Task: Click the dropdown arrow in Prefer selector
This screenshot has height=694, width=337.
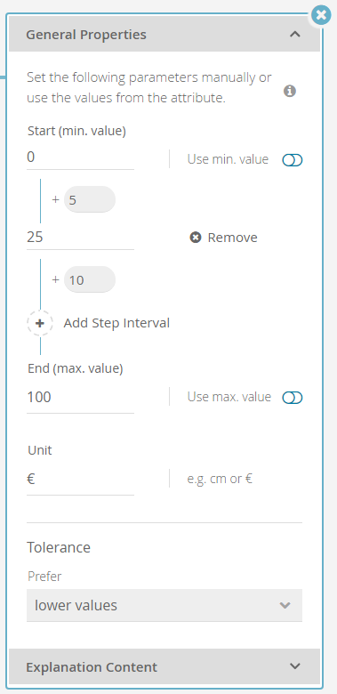Action: (x=285, y=605)
